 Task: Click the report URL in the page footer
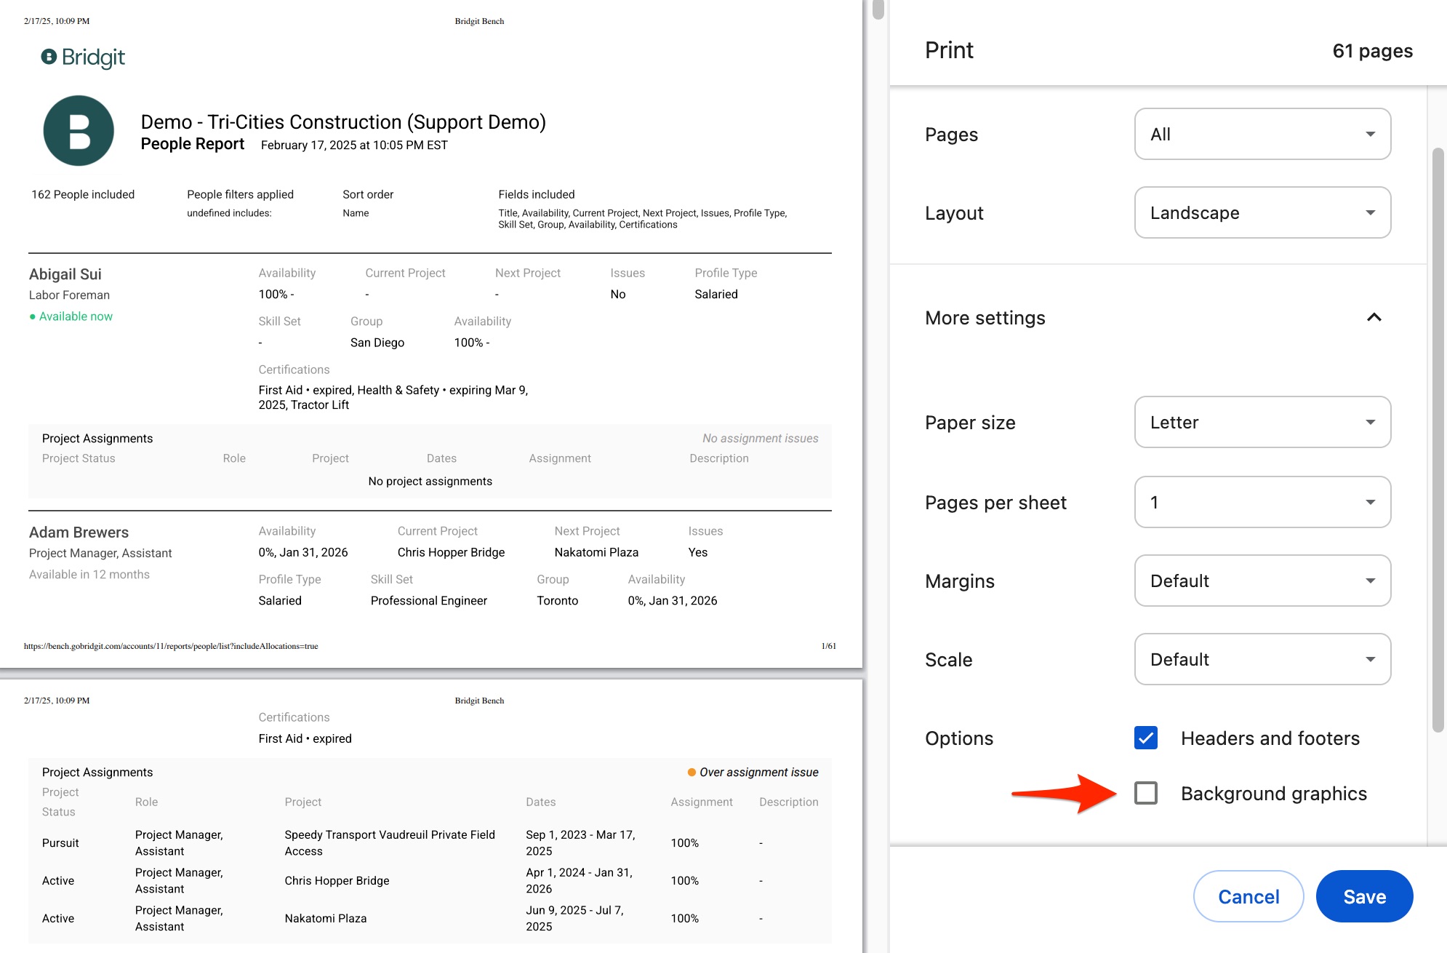click(x=171, y=646)
